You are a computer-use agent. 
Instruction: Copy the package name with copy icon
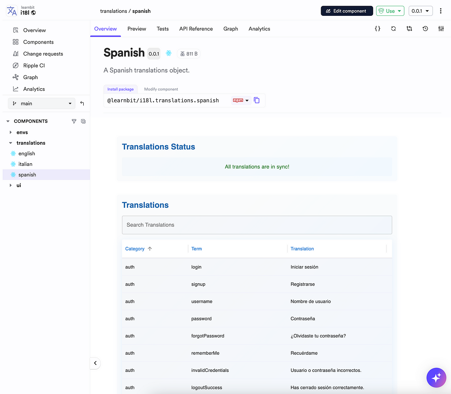tap(257, 100)
